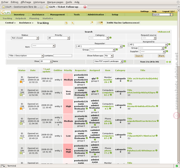Click the global search go icon

tap(172, 15)
